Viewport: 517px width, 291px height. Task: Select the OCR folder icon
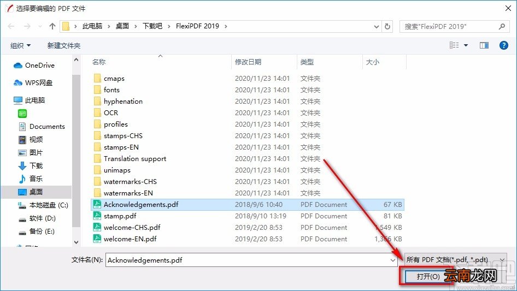(97, 112)
